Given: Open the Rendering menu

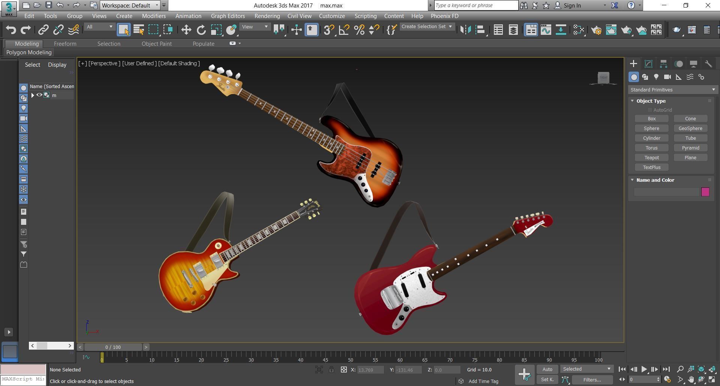Looking at the screenshot, I should click(x=267, y=16).
